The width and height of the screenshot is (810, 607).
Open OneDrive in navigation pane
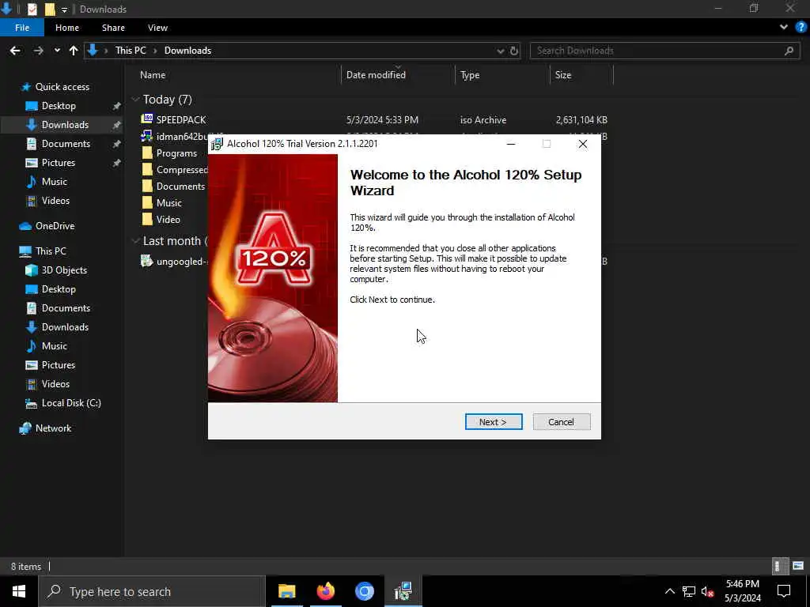(x=55, y=226)
